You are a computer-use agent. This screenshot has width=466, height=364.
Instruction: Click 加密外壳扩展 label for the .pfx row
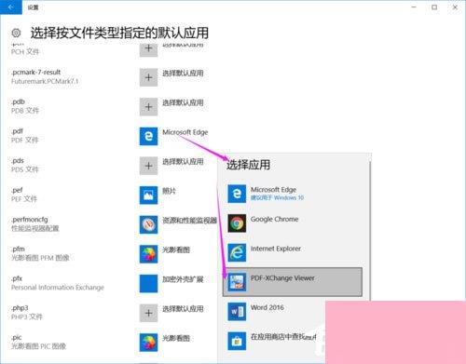pos(183,279)
